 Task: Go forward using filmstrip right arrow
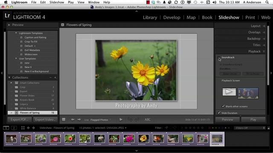tap(34, 128)
